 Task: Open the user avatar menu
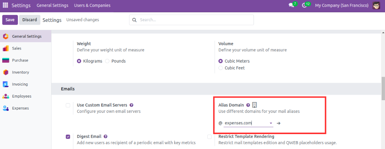376,5
